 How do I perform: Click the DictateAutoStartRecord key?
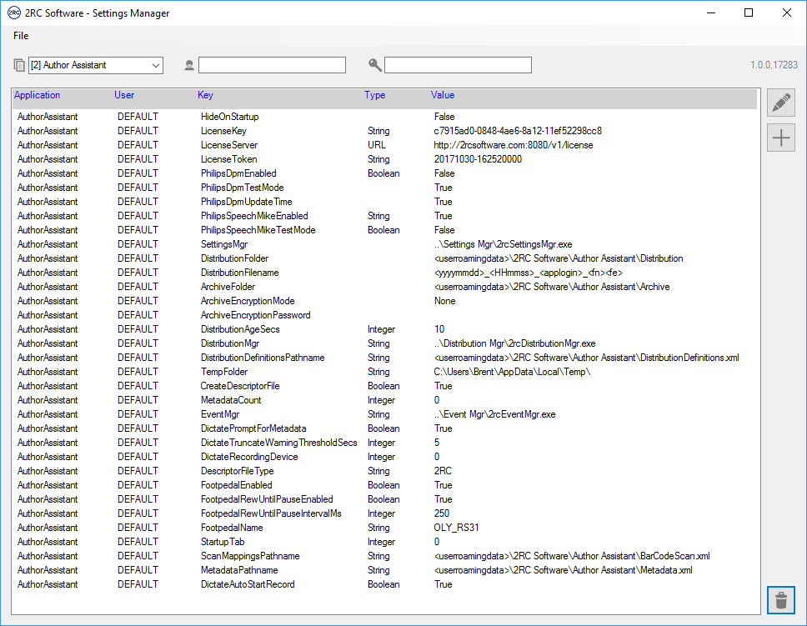[248, 583]
